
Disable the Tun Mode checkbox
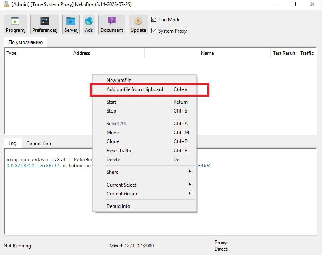(x=154, y=19)
